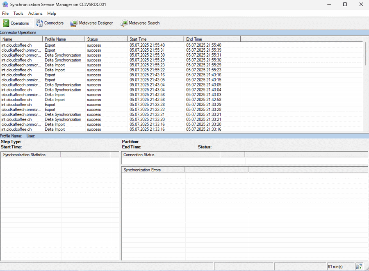369x271 pixels.
Task: Select Delta Import in the run started 21:55:23
Action: [x=55, y=65]
